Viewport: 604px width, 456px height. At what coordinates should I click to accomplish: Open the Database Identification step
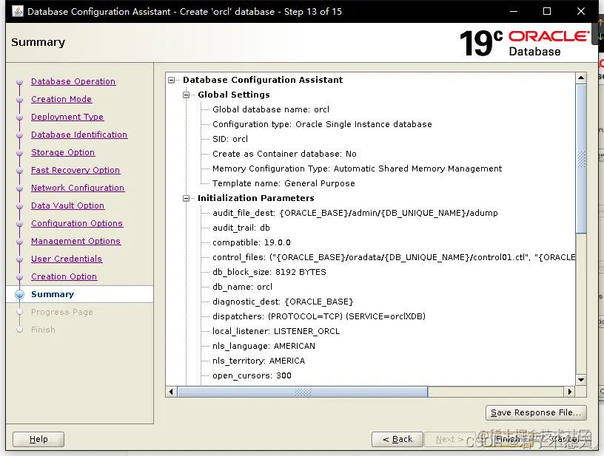[x=79, y=135]
